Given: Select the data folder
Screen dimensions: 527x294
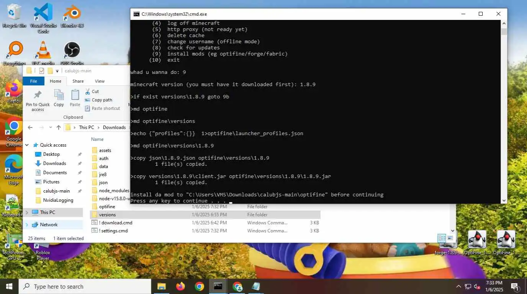Looking at the screenshot, I should click(103, 167).
